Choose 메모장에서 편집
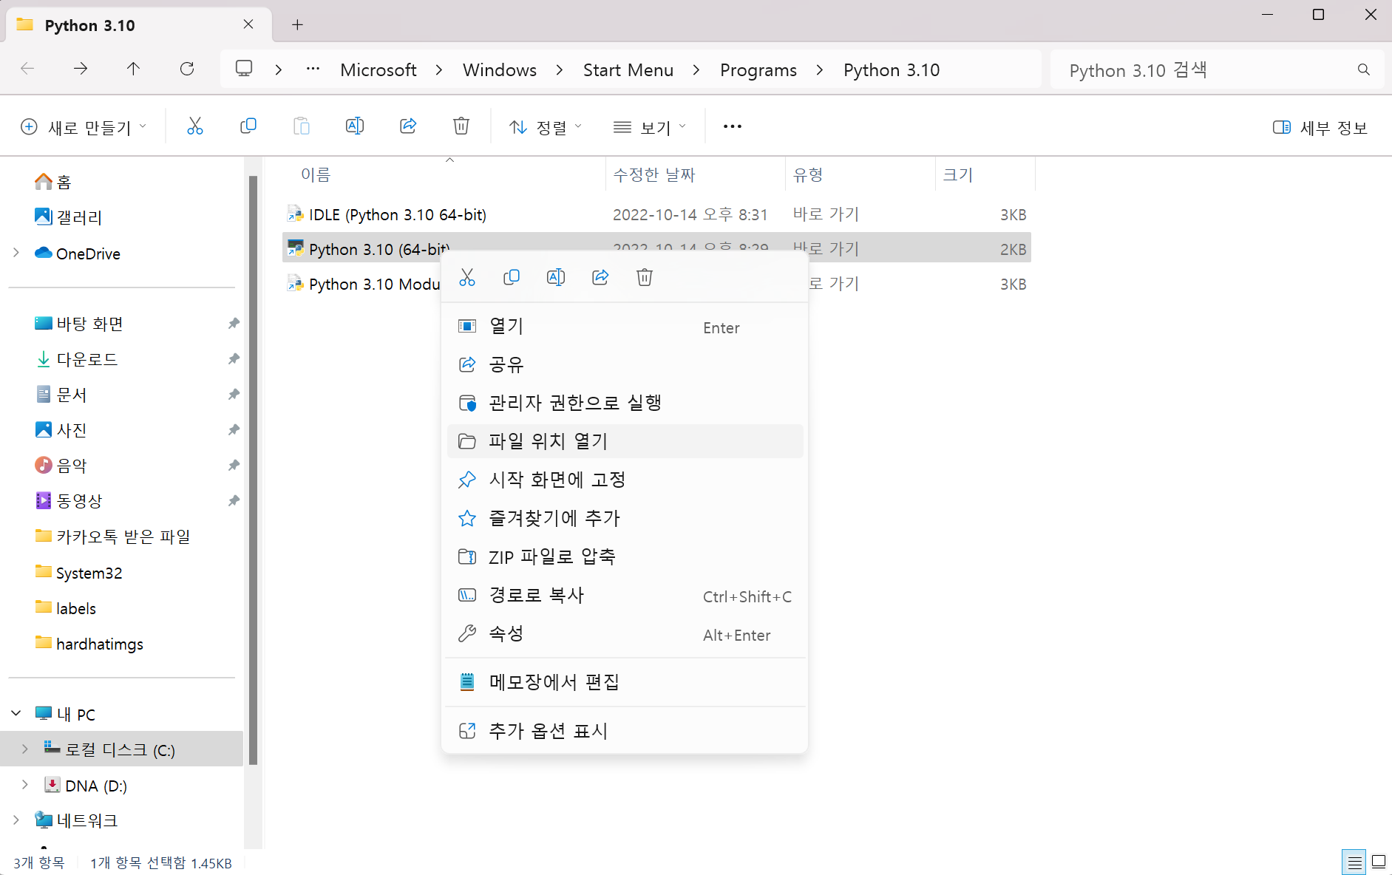This screenshot has width=1392, height=875. click(625, 682)
